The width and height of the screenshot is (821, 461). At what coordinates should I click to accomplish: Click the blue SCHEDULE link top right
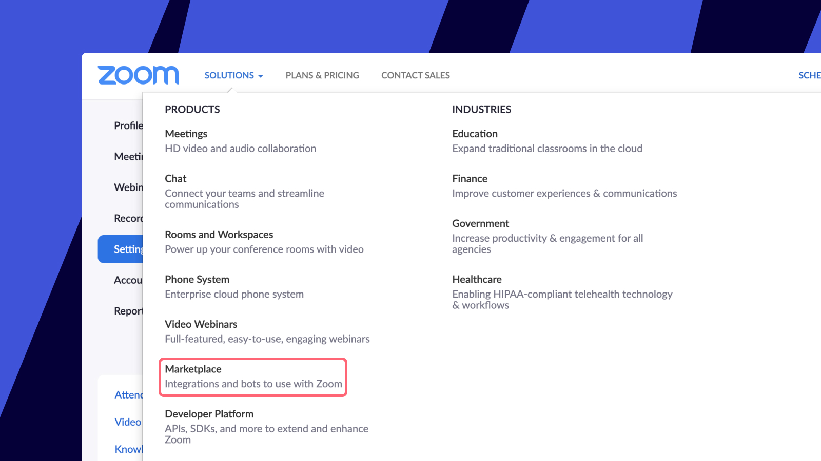pyautogui.click(x=810, y=75)
